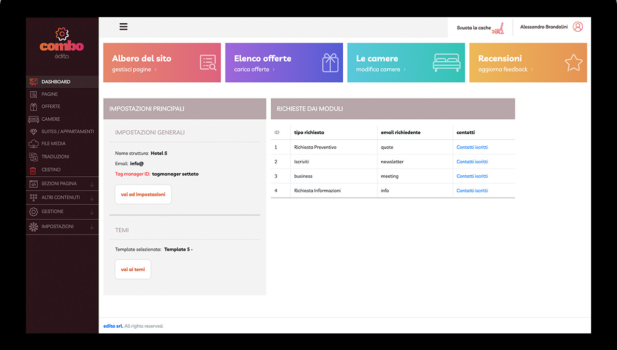The height and width of the screenshot is (350, 617).
Task: Click the 'Recensioni' card title
Action: [500, 59]
